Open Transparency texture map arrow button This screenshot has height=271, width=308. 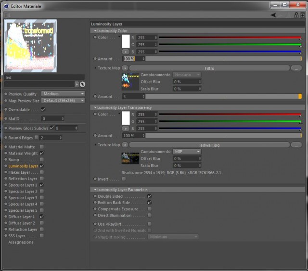click(125, 145)
